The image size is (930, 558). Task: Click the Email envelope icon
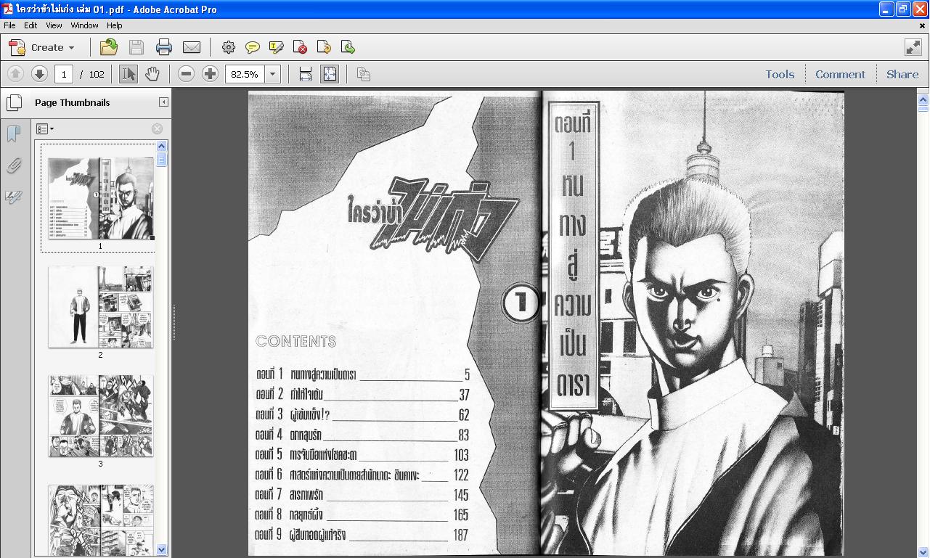click(x=192, y=47)
